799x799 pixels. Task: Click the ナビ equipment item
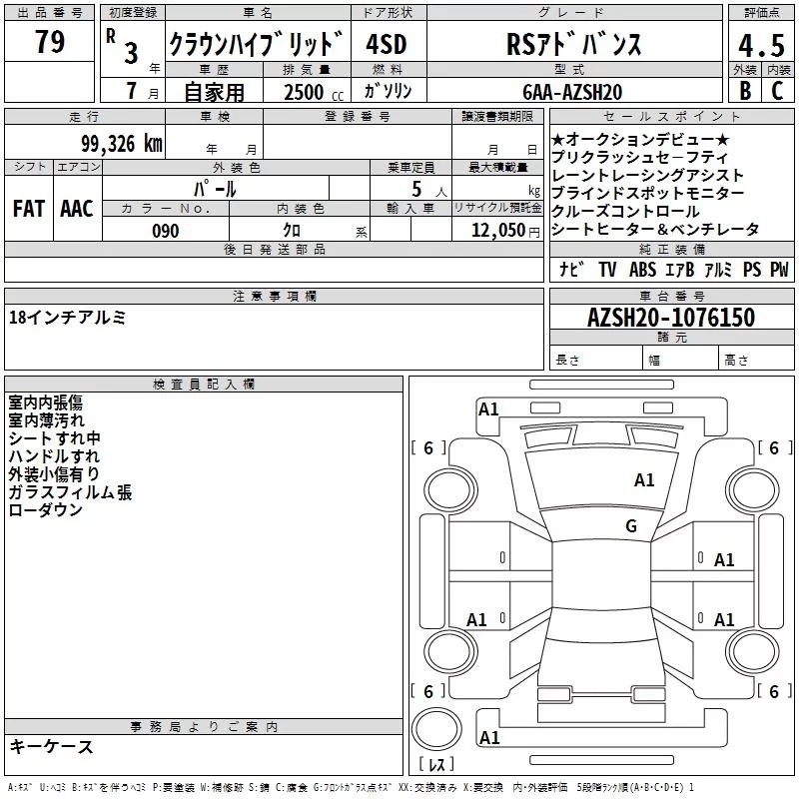(571, 270)
